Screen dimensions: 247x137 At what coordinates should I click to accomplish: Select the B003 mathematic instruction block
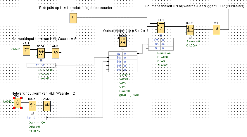(x=123, y=41)
